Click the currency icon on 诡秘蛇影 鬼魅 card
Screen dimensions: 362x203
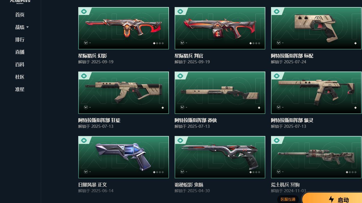point(182,172)
